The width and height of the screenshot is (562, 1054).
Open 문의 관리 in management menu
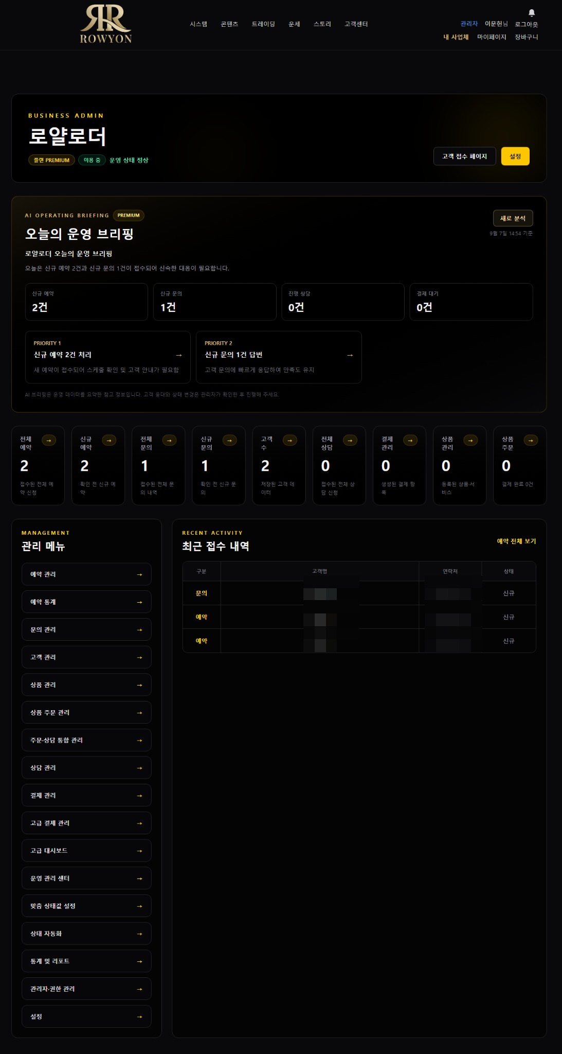click(86, 630)
